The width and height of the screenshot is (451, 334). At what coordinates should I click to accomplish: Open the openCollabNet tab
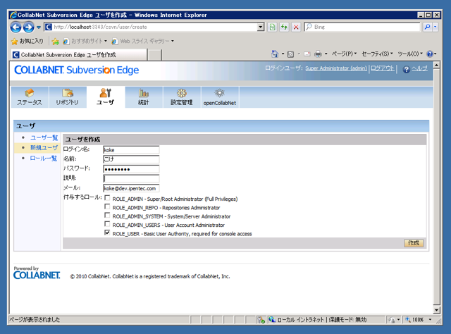coord(220,97)
